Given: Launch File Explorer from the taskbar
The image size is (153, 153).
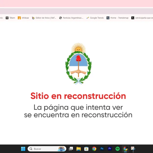Looking at the screenshot, I should (x=79, y=149).
